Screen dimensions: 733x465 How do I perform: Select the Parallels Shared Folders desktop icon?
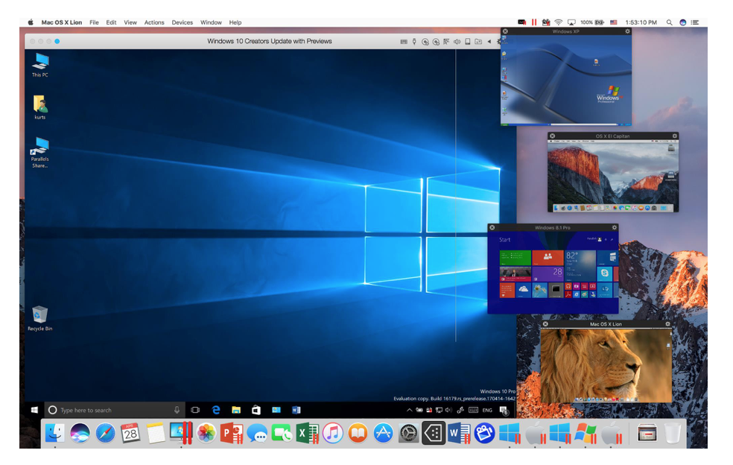pyautogui.click(x=40, y=153)
